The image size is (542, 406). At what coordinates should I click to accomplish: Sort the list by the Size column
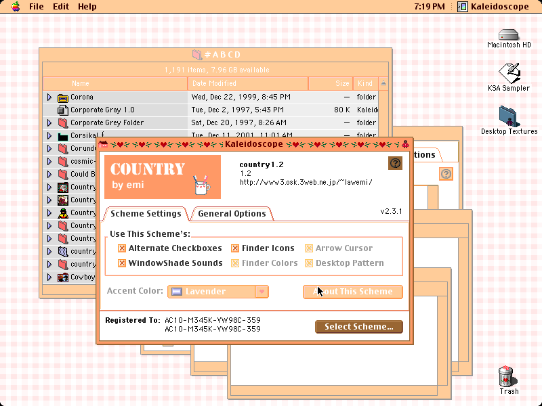point(331,83)
